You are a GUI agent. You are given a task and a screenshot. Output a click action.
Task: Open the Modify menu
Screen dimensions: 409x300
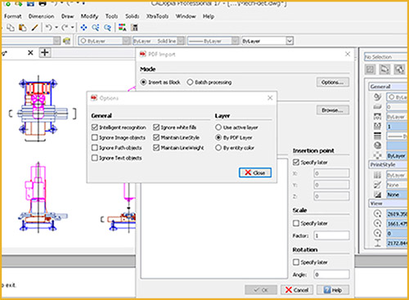(x=89, y=16)
